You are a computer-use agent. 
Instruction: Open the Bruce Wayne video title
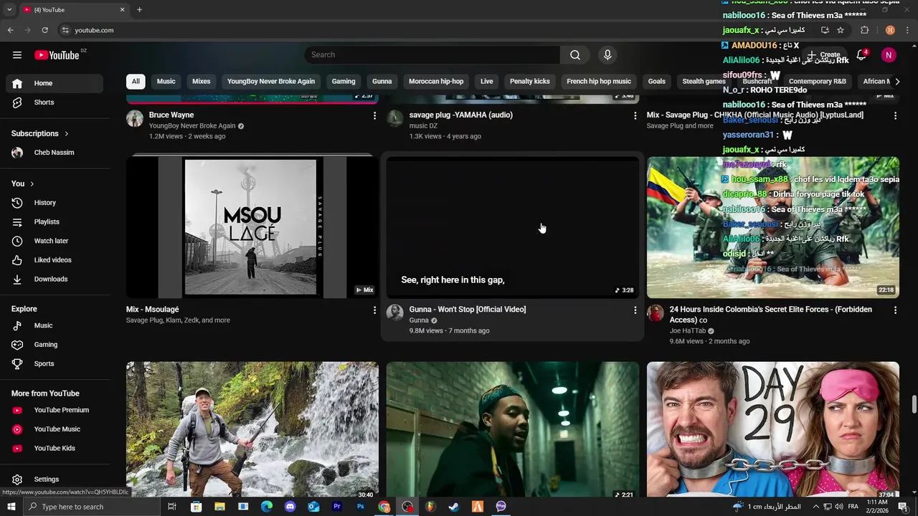point(171,115)
